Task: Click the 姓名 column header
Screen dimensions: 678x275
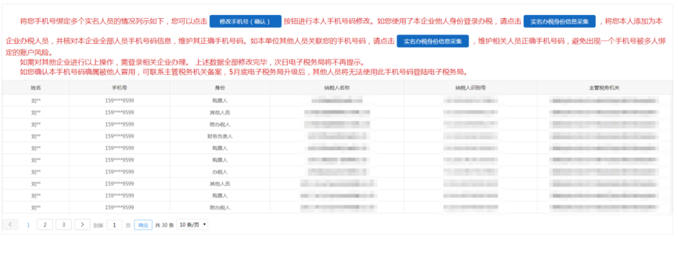Action: [35, 88]
